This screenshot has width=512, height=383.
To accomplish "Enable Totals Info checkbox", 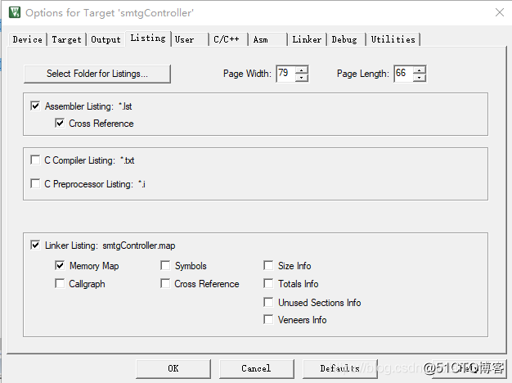I will pos(268,283).
